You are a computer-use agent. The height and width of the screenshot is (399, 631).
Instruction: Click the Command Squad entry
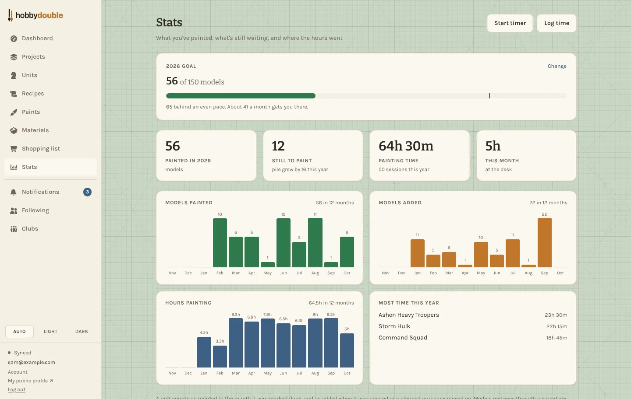pyautogui.click(x=473, y=338)
